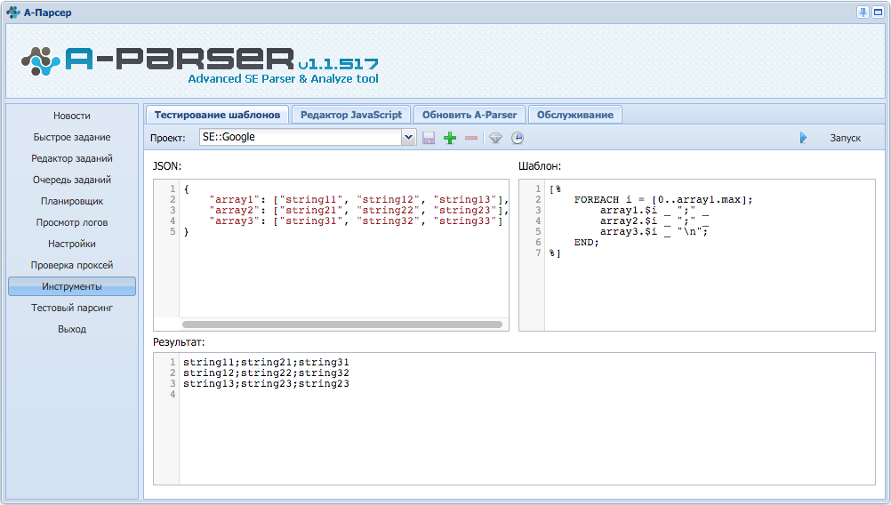Screen dimensions: 891x505
Task: Click the FOREACH line in Шаблон editor
Action: (663, 199)
